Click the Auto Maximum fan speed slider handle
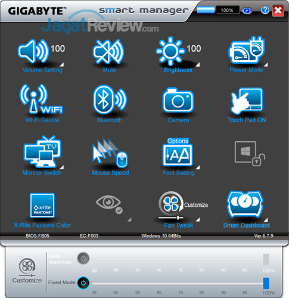289x298 pixels. tap(266, 259)
